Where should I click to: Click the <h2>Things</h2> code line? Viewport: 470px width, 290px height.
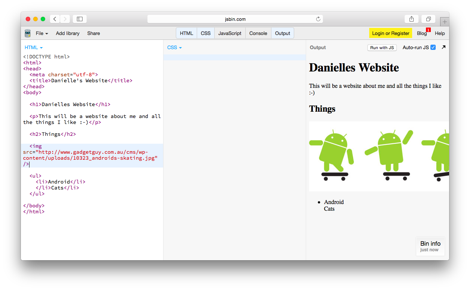53,134
